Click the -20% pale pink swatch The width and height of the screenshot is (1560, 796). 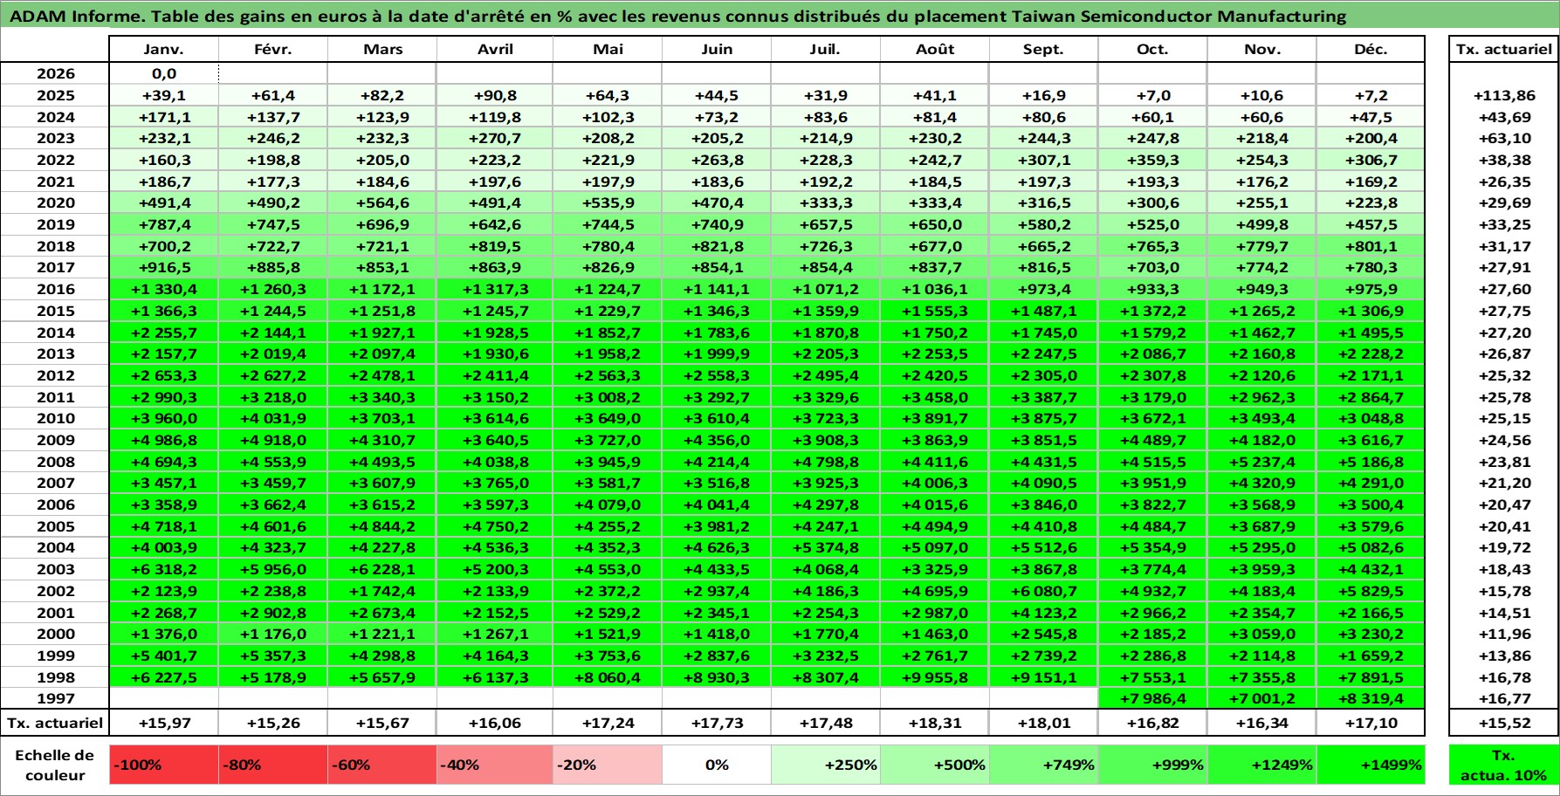click(x=608, y=765)
